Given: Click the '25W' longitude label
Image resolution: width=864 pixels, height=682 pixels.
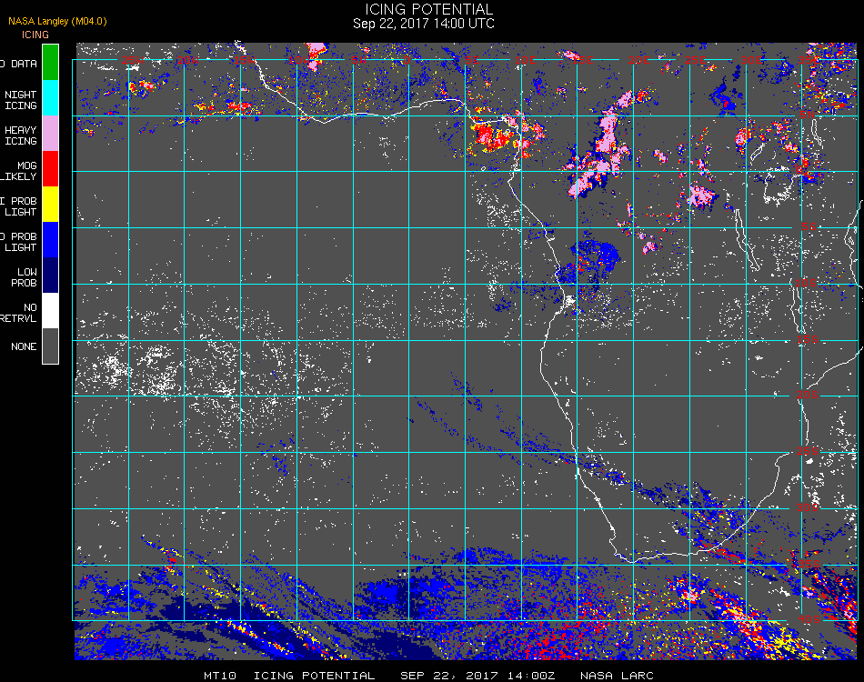Looking at the screenshot, I should tap(132, 60).
